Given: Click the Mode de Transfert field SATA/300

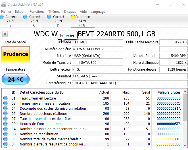Looking at the screenshot, I should point(97,63).
